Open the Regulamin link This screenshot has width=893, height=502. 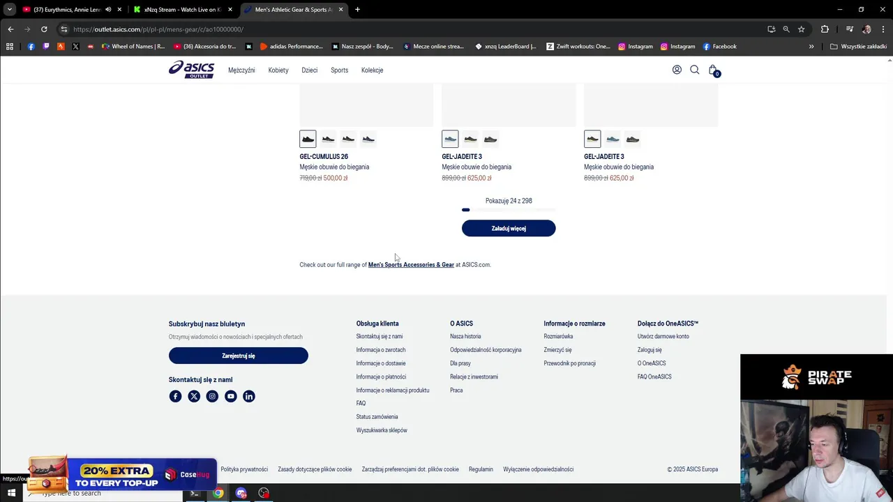coord(481,469)
